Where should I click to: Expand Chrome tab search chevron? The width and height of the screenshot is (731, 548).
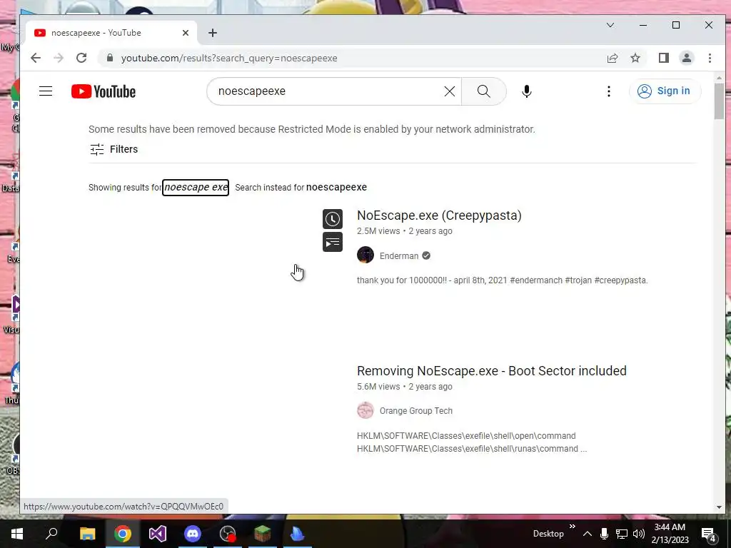point(610,25)
